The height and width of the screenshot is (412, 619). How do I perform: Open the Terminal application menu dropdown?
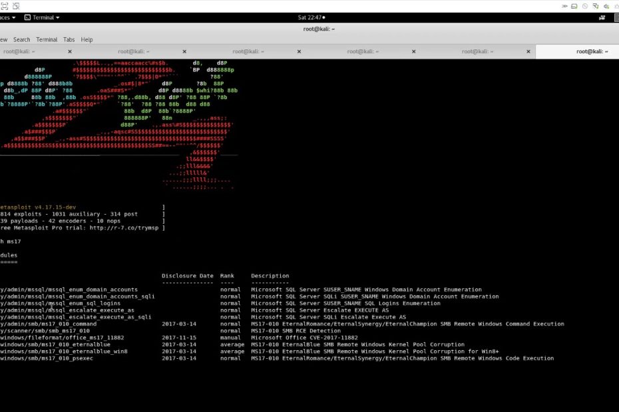point(42,17)
